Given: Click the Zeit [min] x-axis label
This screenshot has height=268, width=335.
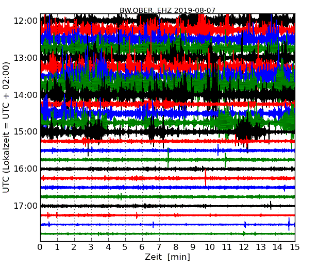Looking at the screenshot, I should coord(167,257).
